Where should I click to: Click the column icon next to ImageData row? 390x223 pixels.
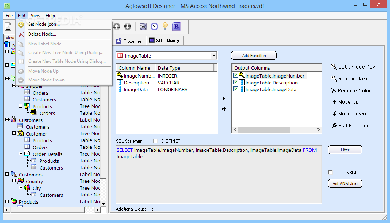pyautogui.click(x=120, y=89)
